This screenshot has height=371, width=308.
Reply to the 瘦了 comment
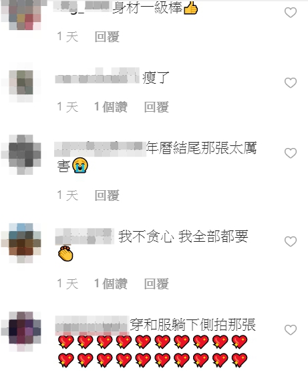tap(157, 107)
